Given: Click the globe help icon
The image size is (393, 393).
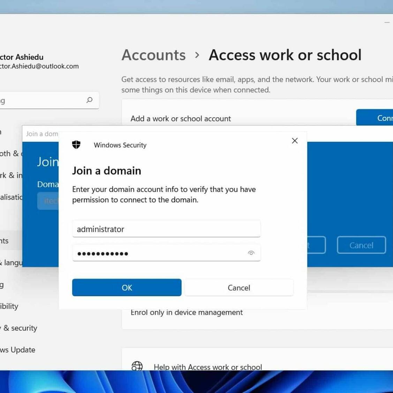Looking at the screenshot, I should (x=137, y=366).
